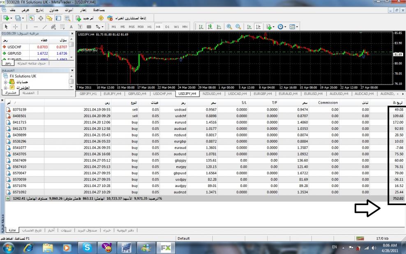Open the new order toolbar icon
The width and height of the screenshot is (406, 254).
coord(78,18)
